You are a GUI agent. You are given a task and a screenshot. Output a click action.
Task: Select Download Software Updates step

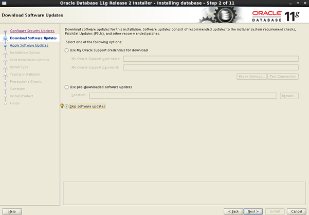point(33,38)
